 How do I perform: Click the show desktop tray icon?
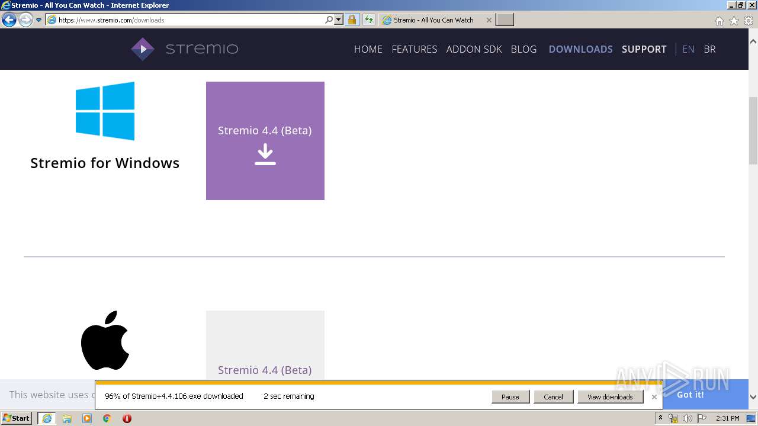click(x=751, y=418)
